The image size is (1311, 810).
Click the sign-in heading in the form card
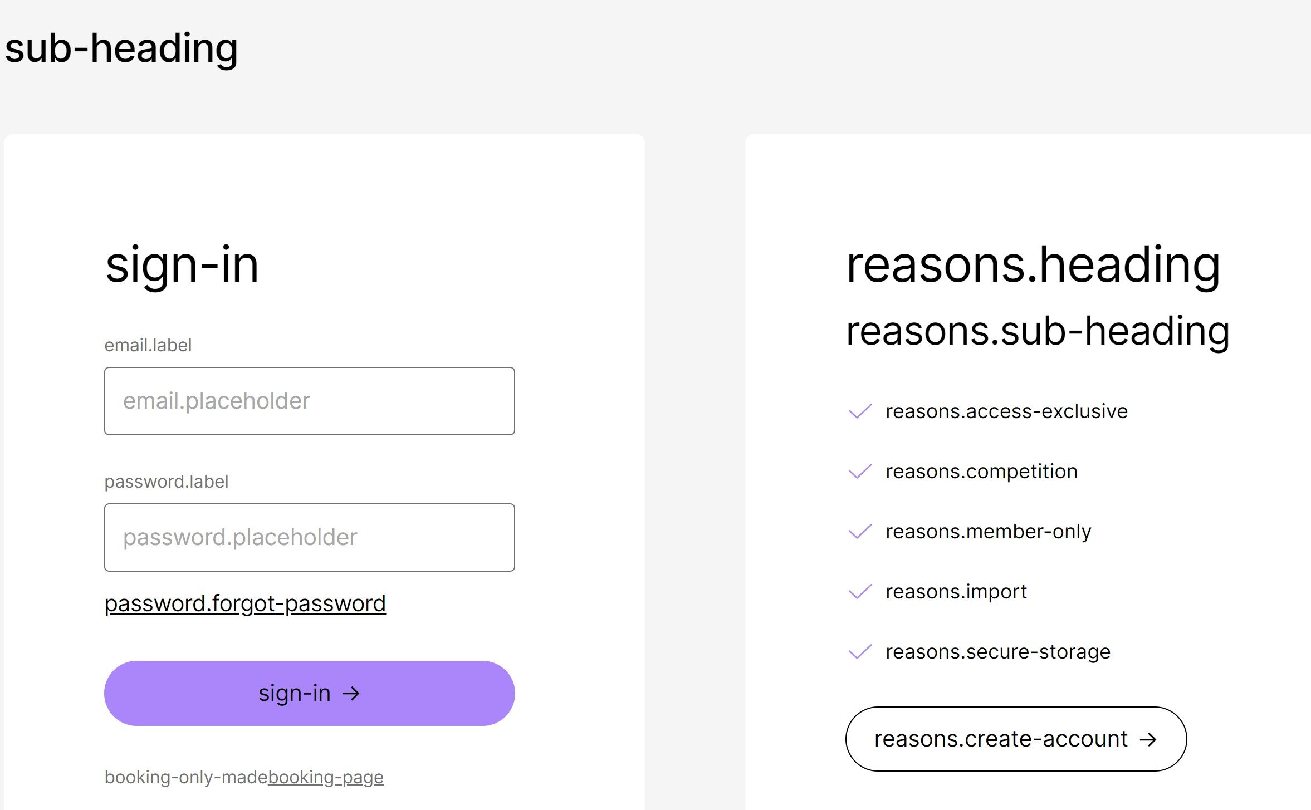(x=182, y=265)
